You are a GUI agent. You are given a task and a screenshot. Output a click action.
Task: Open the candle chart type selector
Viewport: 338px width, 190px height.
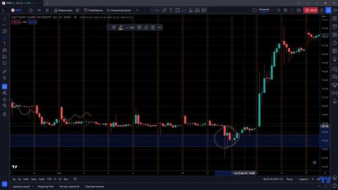coord(47,11)
